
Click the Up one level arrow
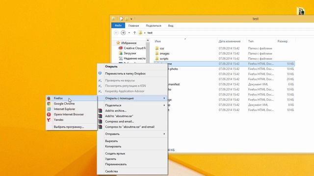(134, 33)
